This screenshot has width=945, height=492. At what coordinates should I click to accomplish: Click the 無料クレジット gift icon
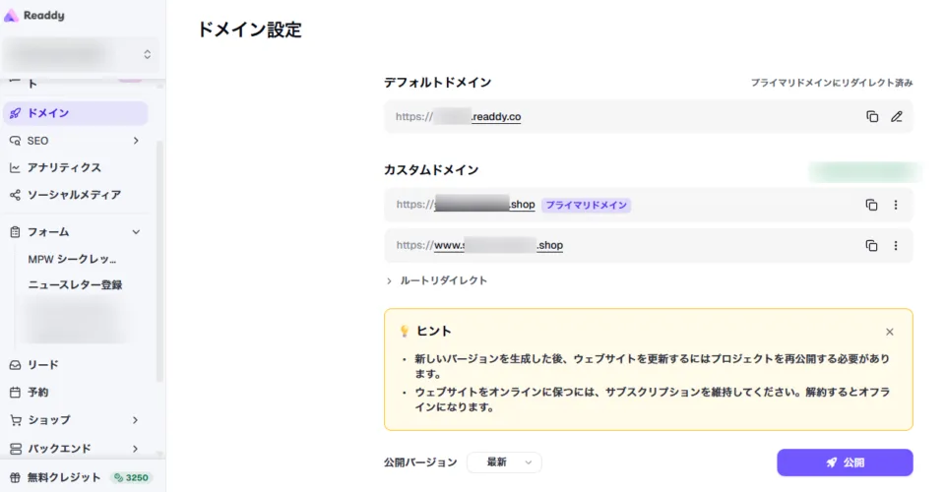coord(15,478)
